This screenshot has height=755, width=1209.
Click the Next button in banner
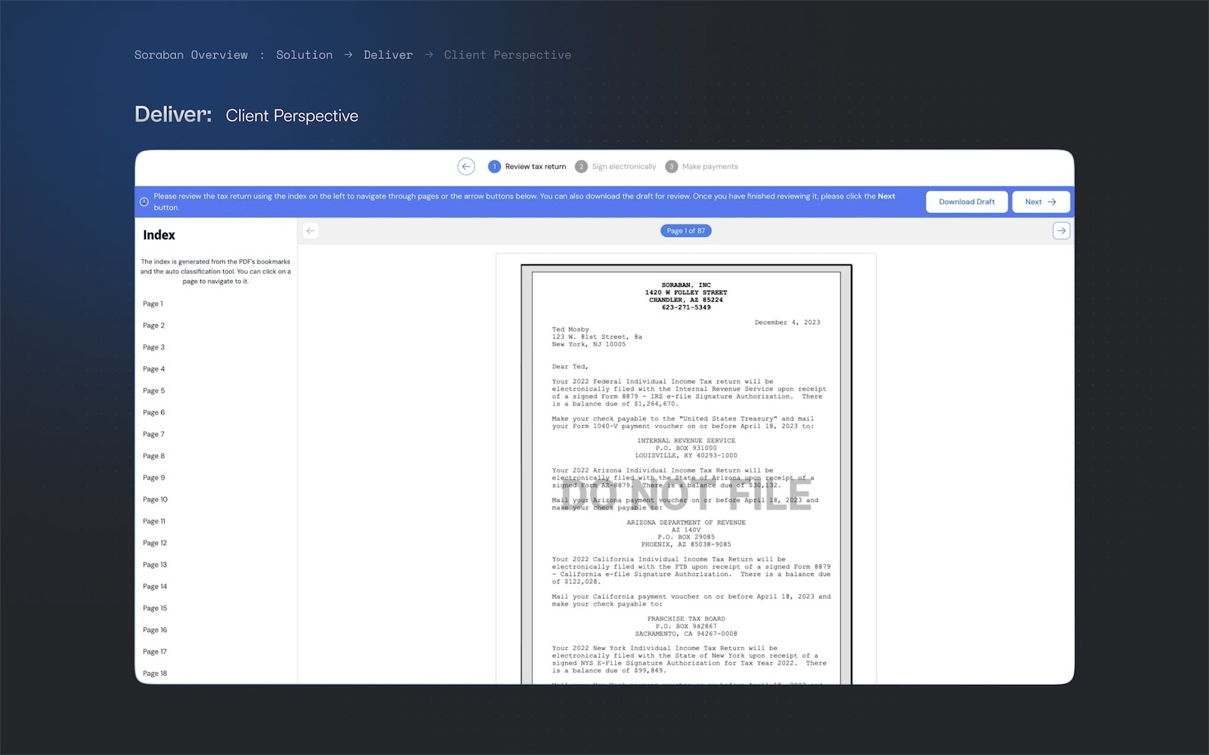click(1040, 202)
